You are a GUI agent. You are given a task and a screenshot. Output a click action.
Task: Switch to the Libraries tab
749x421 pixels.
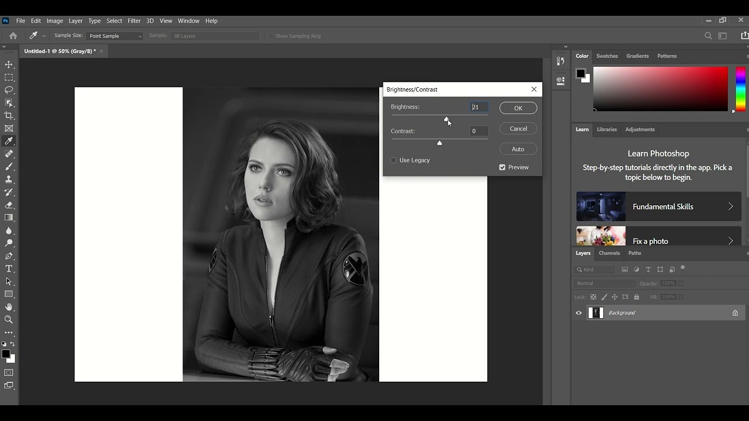pos(606,129)
